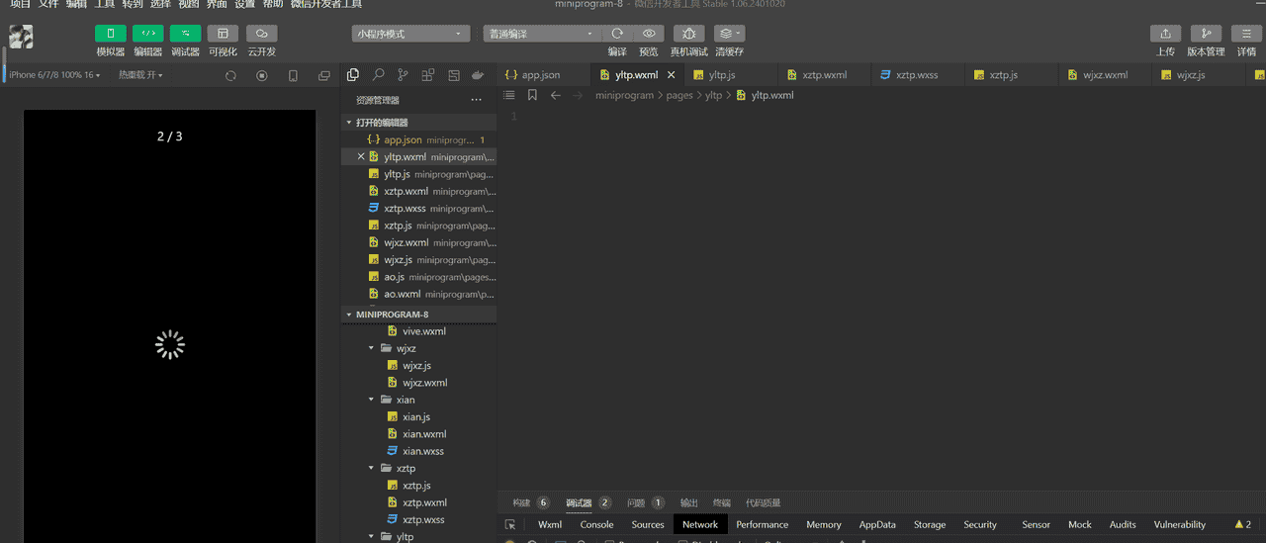Click the element inspector icon in the debugger

tap(510, 525)
